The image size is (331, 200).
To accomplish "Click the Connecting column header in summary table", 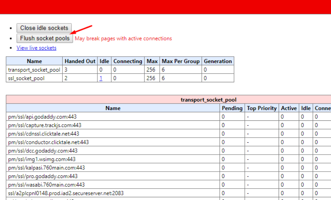I will 128,61.
